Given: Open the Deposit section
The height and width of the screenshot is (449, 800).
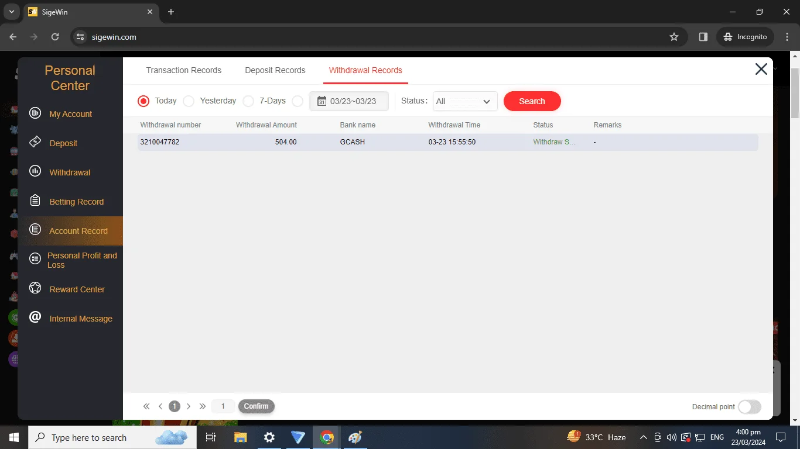Looking at the screenshot, I should pyautogui.click(x=63, y=143).
